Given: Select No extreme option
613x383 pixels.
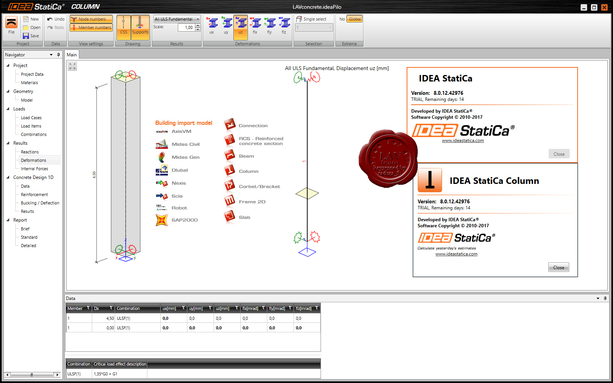Looking at the screenshot, I should click(342, 19).
